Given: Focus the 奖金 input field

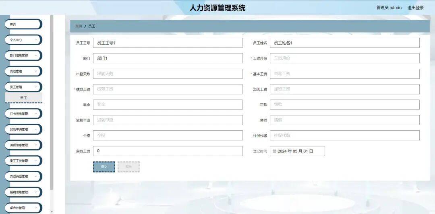Looking at the screenshot, I should [168, 105].
